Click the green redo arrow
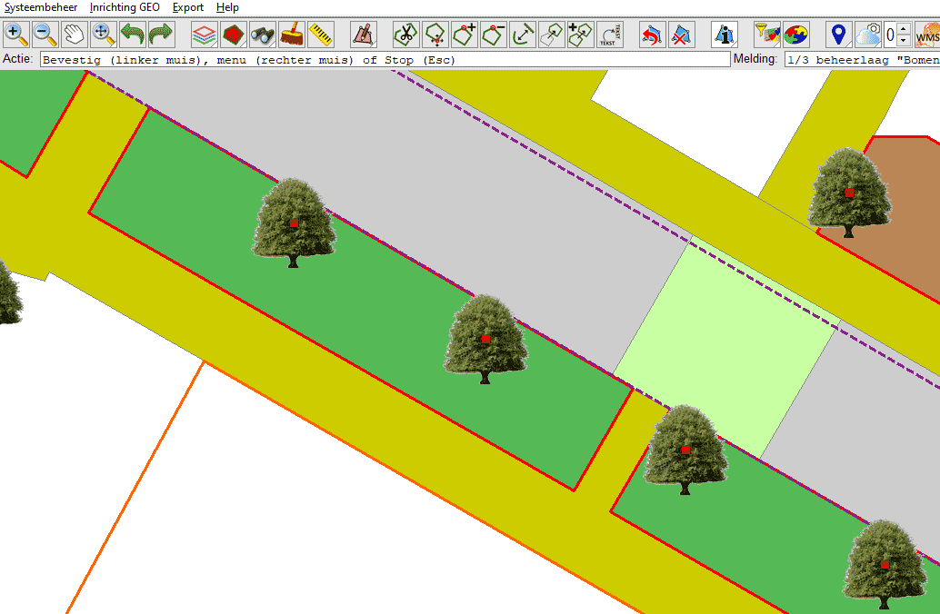Screen dimensions: 940x614 [161, 35]
